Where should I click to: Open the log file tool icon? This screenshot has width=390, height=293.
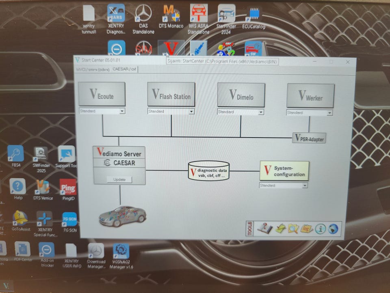point(306,228)
